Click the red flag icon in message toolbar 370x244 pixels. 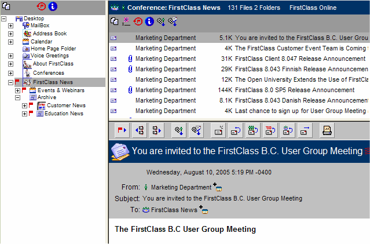pyautogui.click(x=122, y=131)
